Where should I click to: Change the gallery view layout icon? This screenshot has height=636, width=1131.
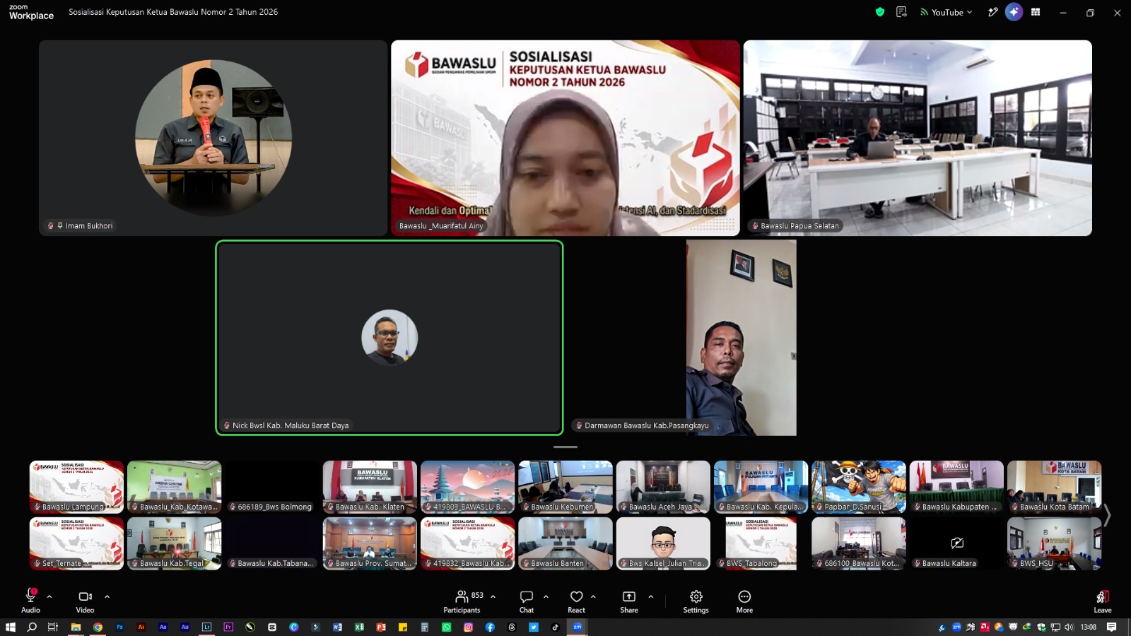pos(1036,12)
